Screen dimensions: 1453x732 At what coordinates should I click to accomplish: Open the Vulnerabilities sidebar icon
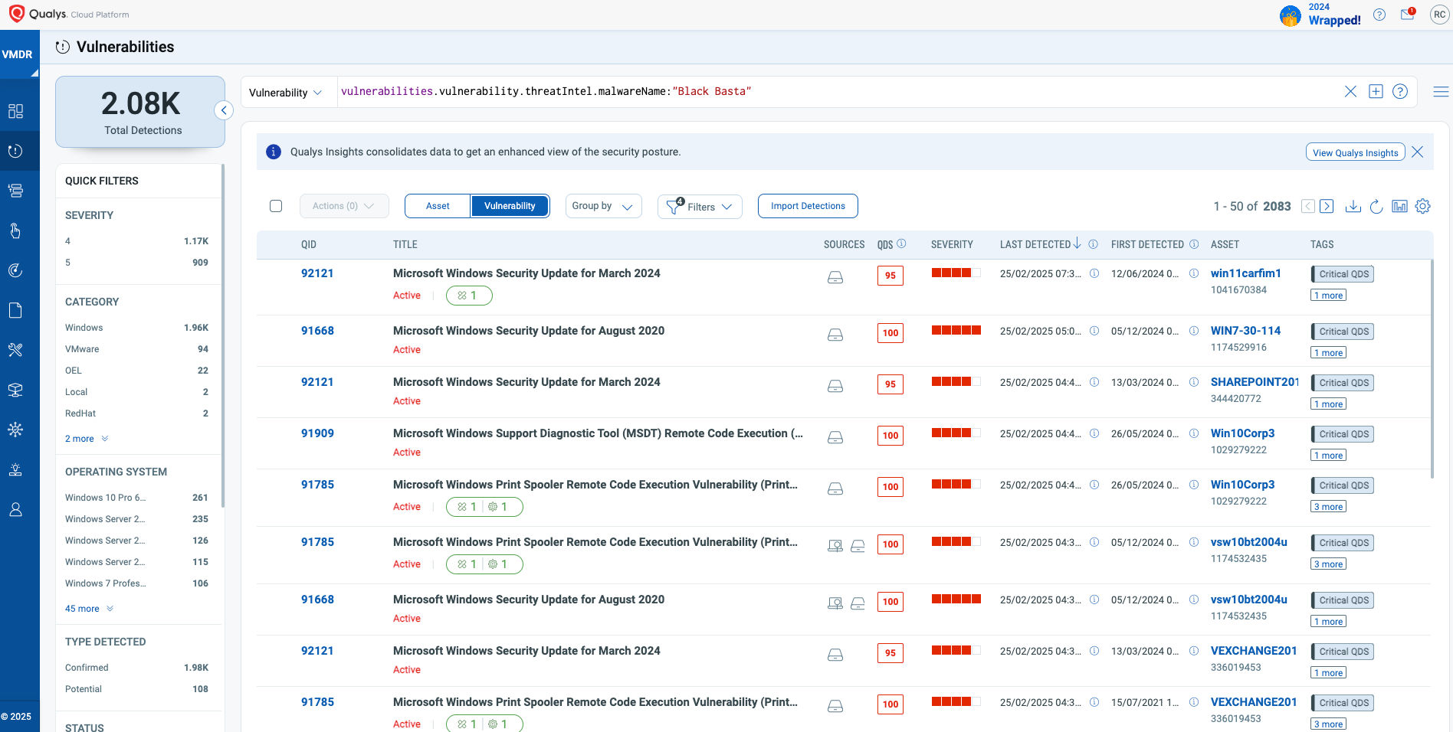(15, 151)
